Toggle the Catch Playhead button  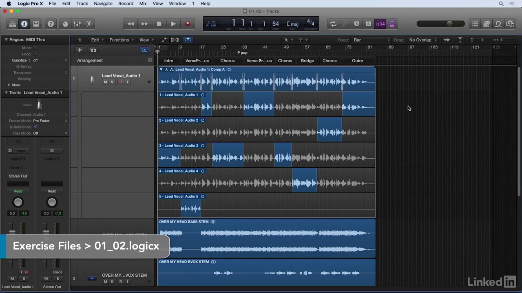(x=188, y=40)
